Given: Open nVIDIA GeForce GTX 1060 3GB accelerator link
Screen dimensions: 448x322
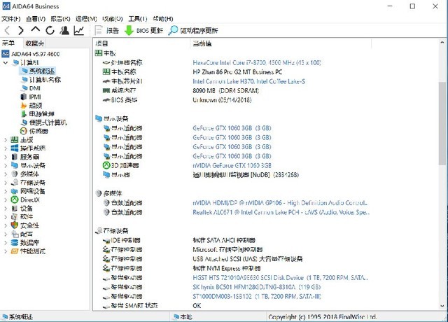Looking at the screenshot, I should click(x=232, y=165).
